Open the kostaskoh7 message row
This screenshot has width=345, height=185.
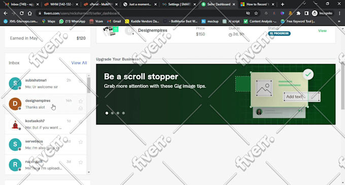click(46, 125)
